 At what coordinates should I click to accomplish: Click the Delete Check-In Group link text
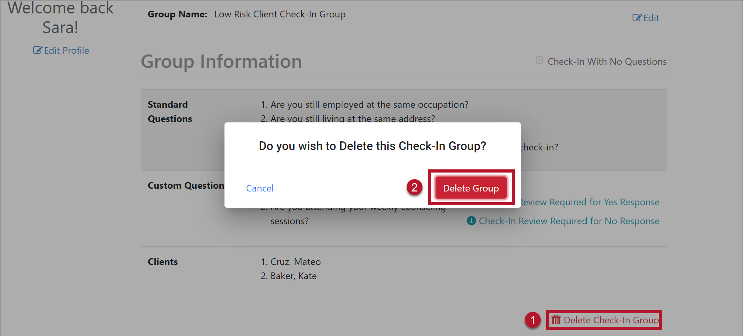point(611,320)
